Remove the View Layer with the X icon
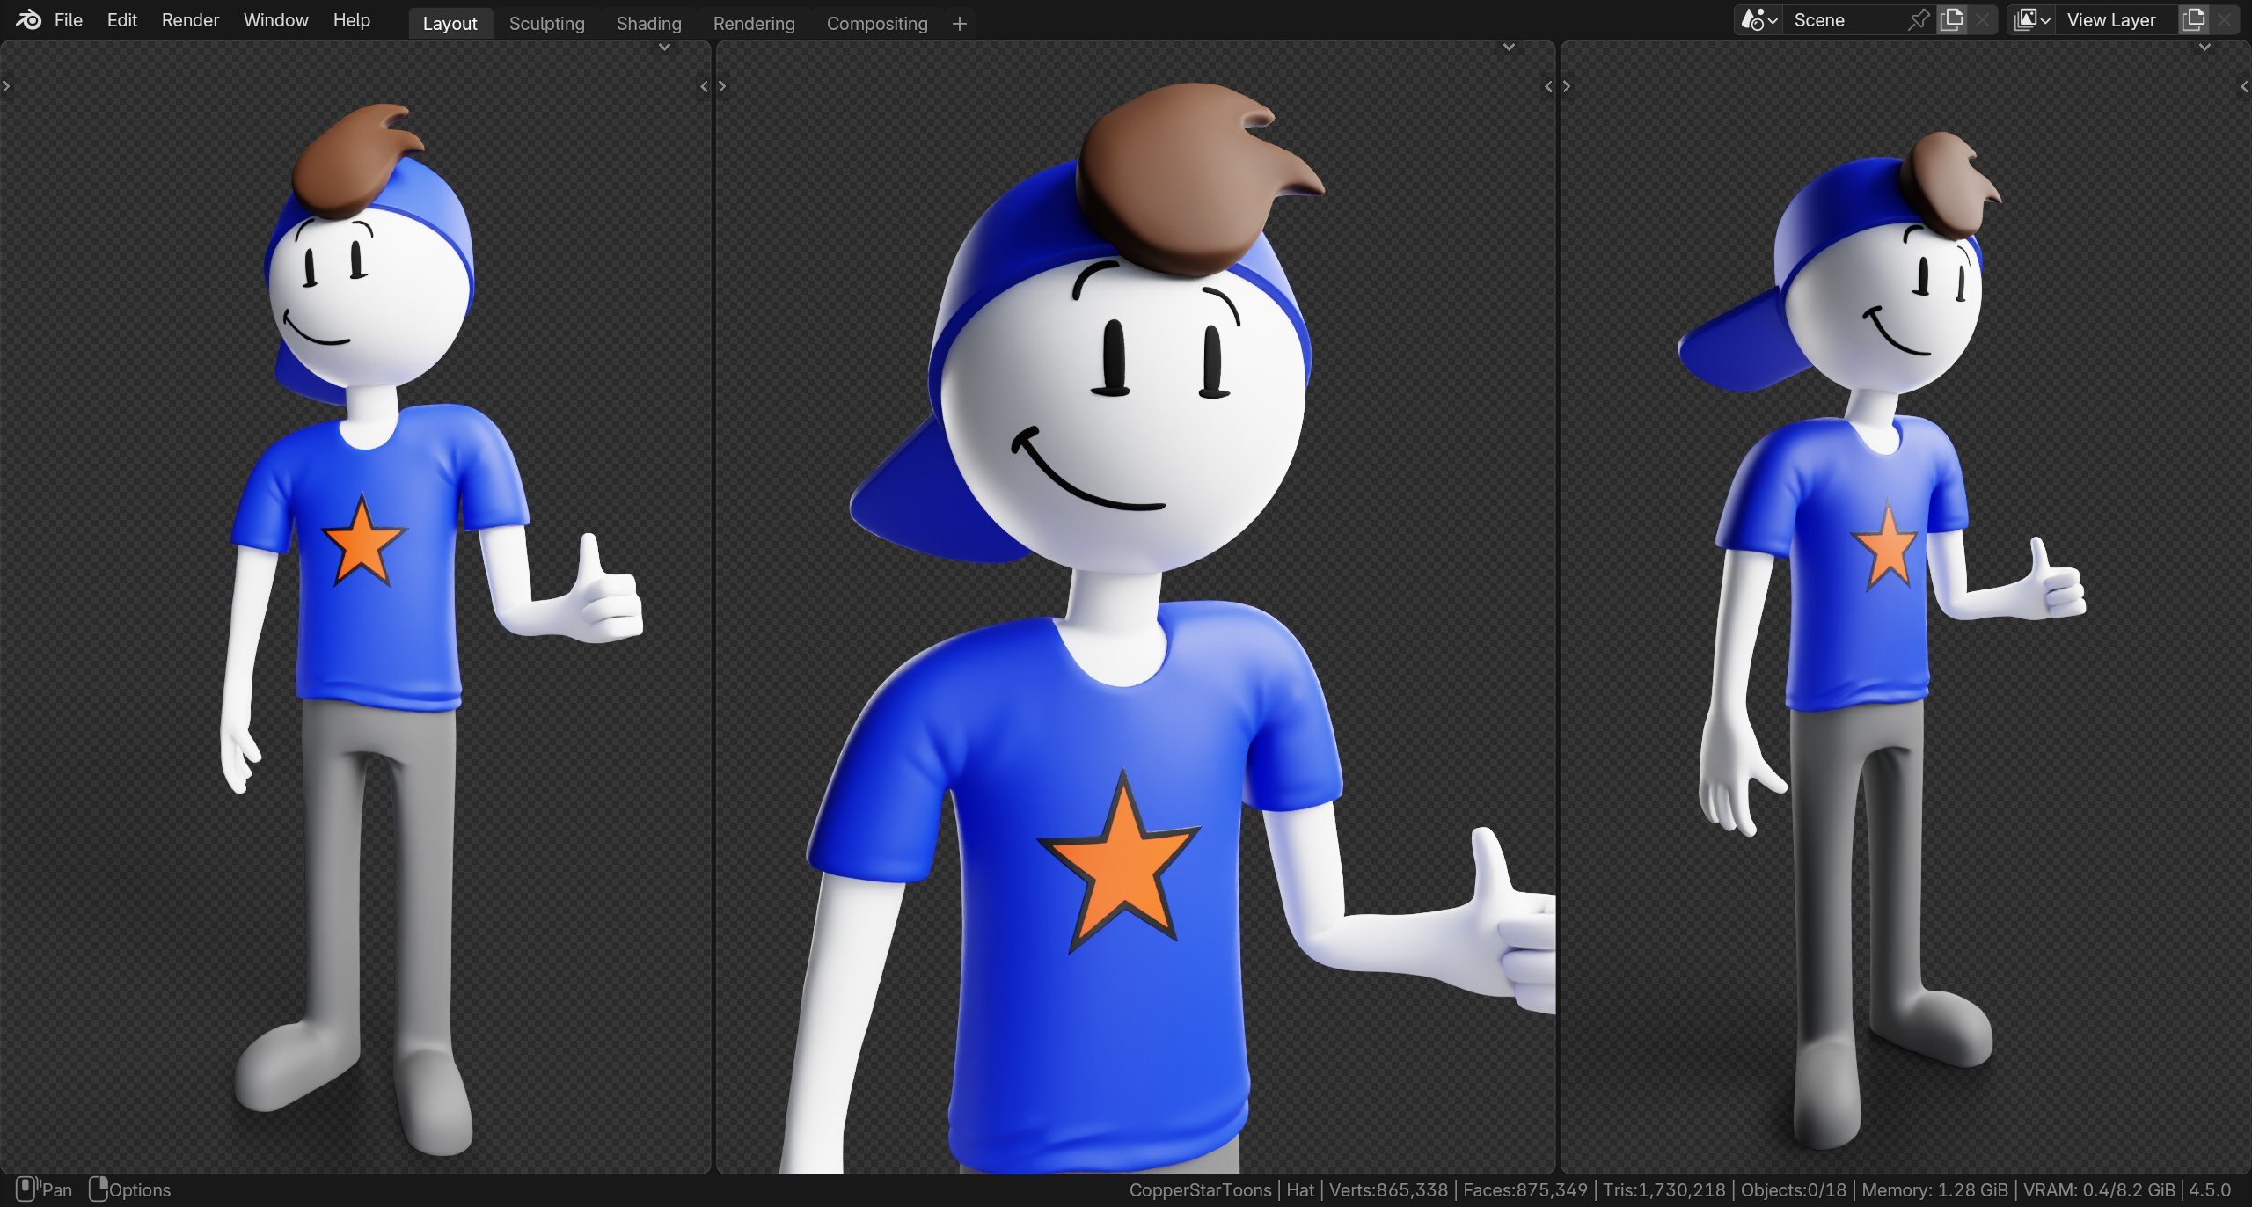2252x1207 pixels. coord(2224,19)
